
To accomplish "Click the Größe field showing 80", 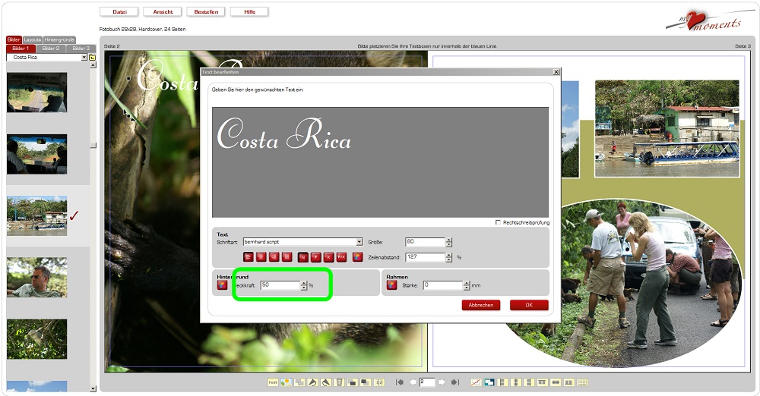I will pos(425,241).
